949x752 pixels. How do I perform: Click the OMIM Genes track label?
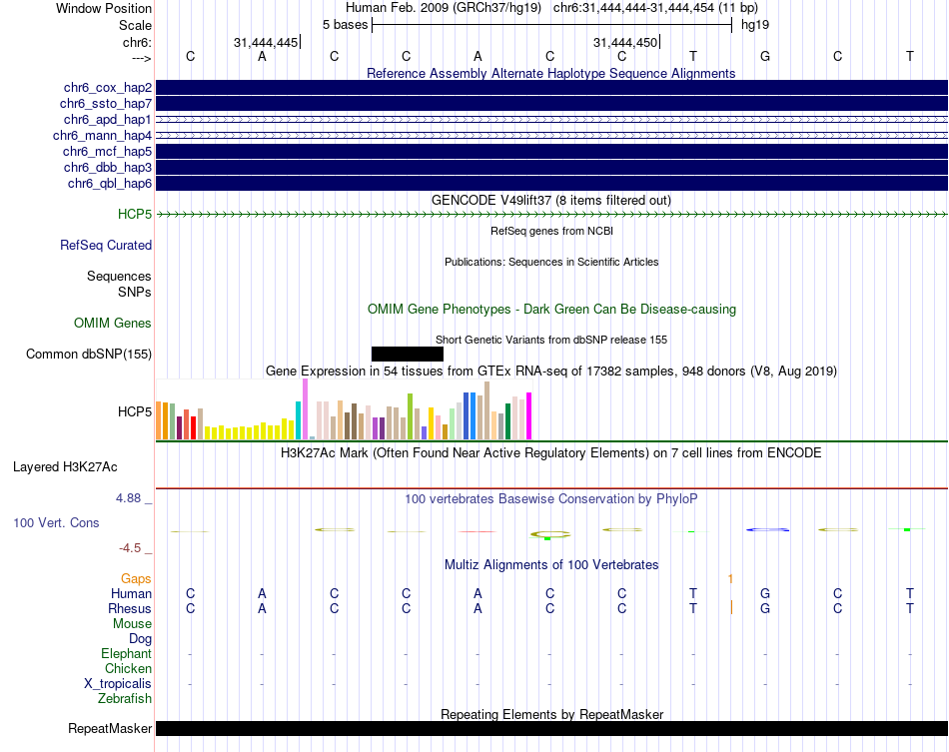(113, 323)
